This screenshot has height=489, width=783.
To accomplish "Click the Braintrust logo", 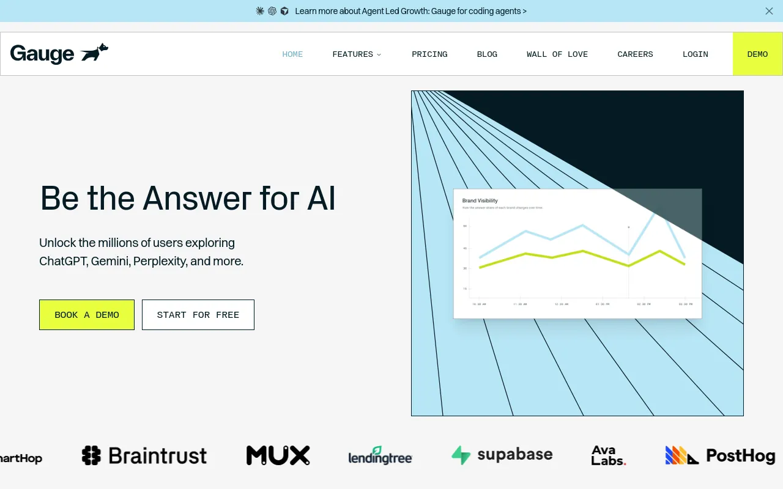I will click(144, 455).
